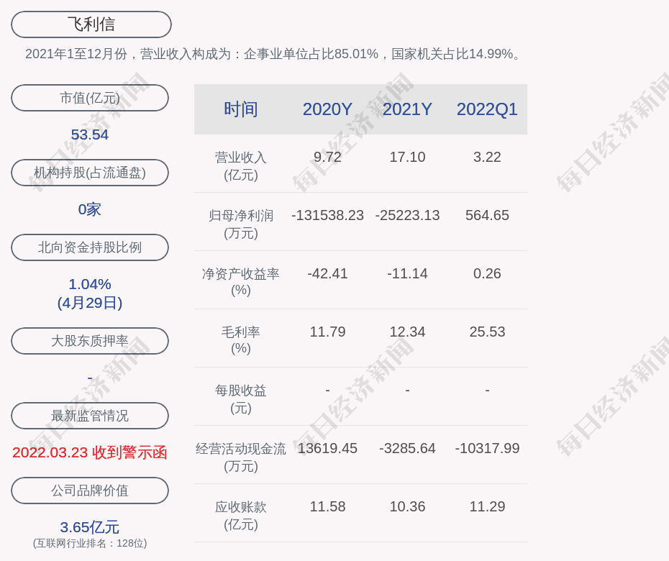Select the cash flow value -3285.64

[x=407, y=448]
